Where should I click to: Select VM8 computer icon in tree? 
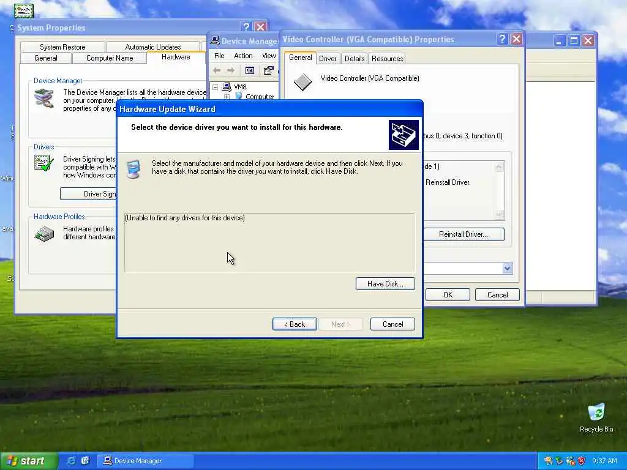point(227,87)
